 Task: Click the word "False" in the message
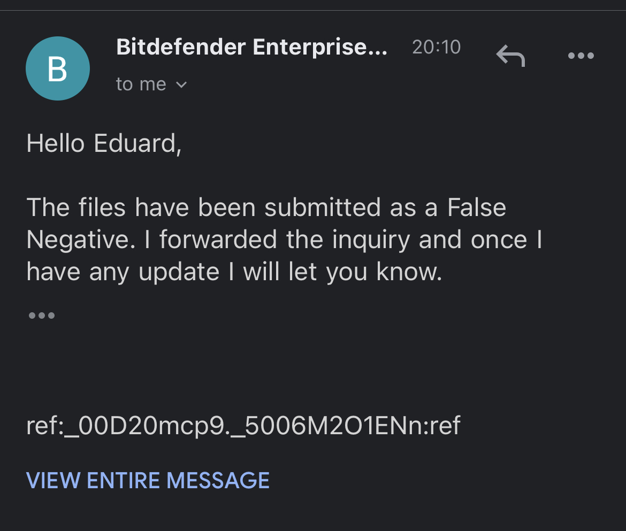click(477, 207)
